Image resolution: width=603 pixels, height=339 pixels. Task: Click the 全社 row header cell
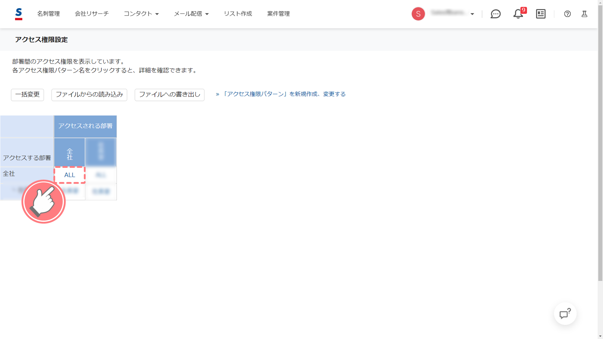[x=27, y=174]
